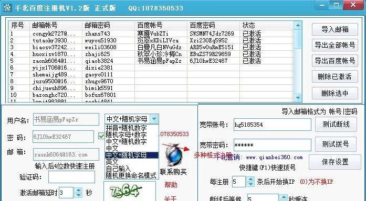Open the 帮助 link
Screen dimensions: 366x201
tap(171, 185)
